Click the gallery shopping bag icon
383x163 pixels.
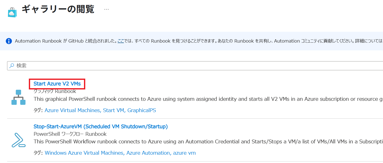click(12, 12)
